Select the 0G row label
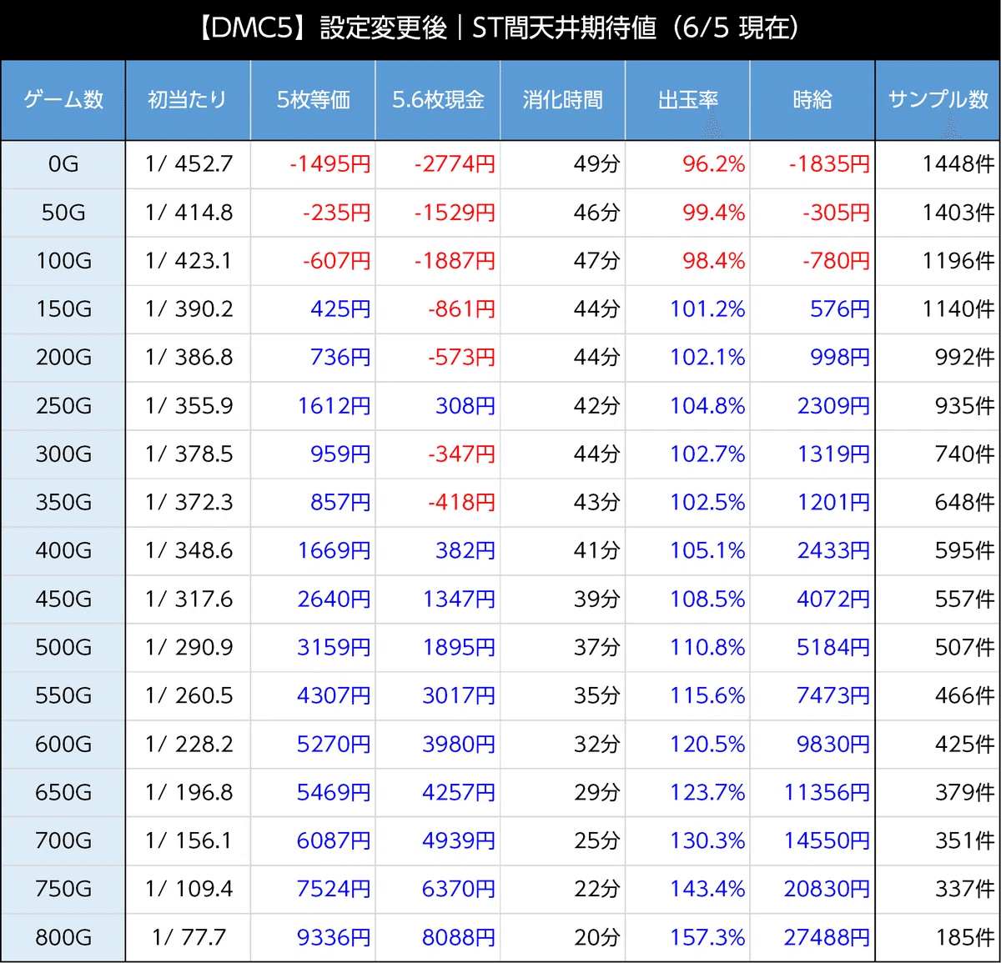1001x963 pixels. pos(63,164)
